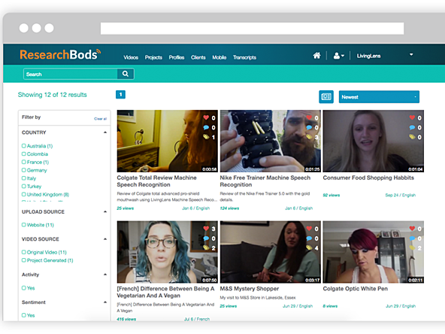Image resolution: width=445 pixels, height=334 pixels.
Task: Open the Projects menu
Action: click(x=153, y=57)
